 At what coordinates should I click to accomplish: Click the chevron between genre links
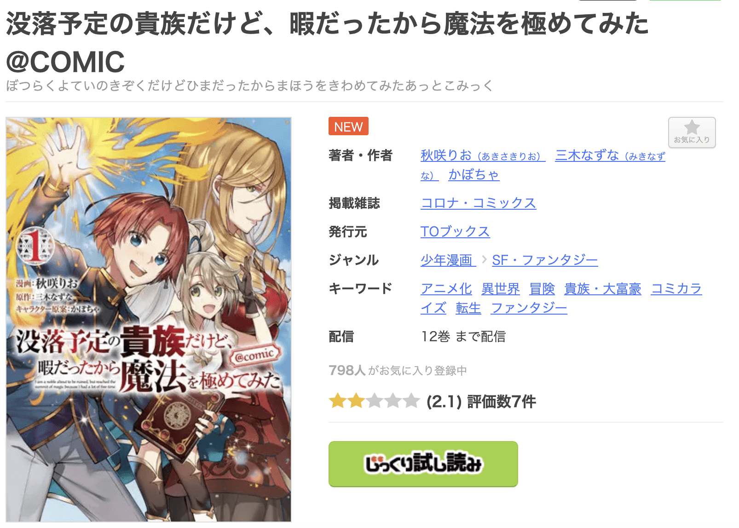[x=484, y=260]
